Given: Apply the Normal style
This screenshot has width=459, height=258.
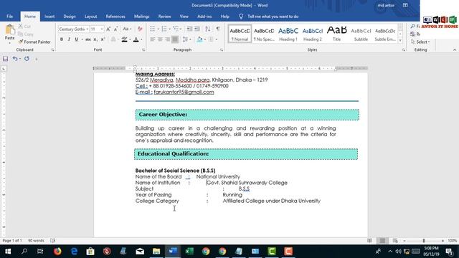Looking at the screenshot, I should point(240,34).
